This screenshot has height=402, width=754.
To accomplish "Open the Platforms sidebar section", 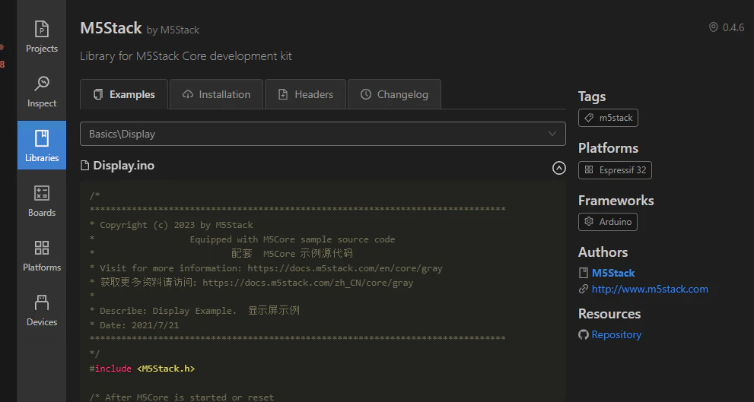I will point(42,256).
